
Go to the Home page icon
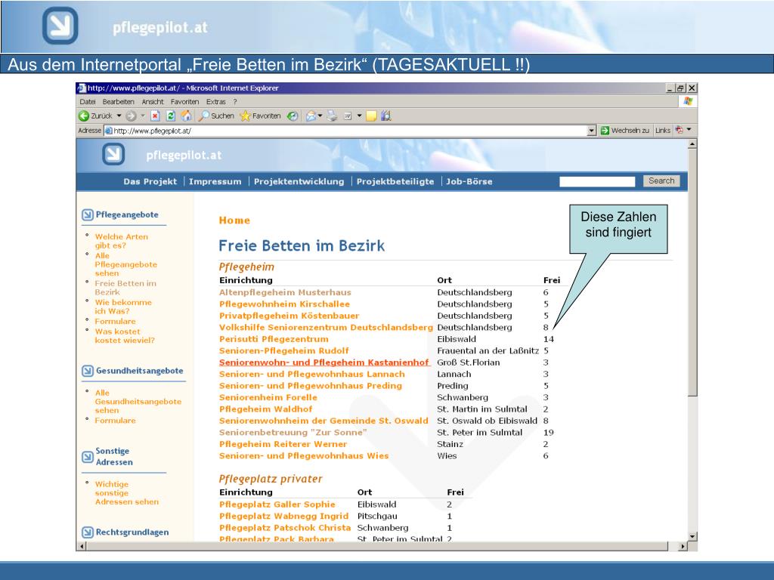[186, 116]
